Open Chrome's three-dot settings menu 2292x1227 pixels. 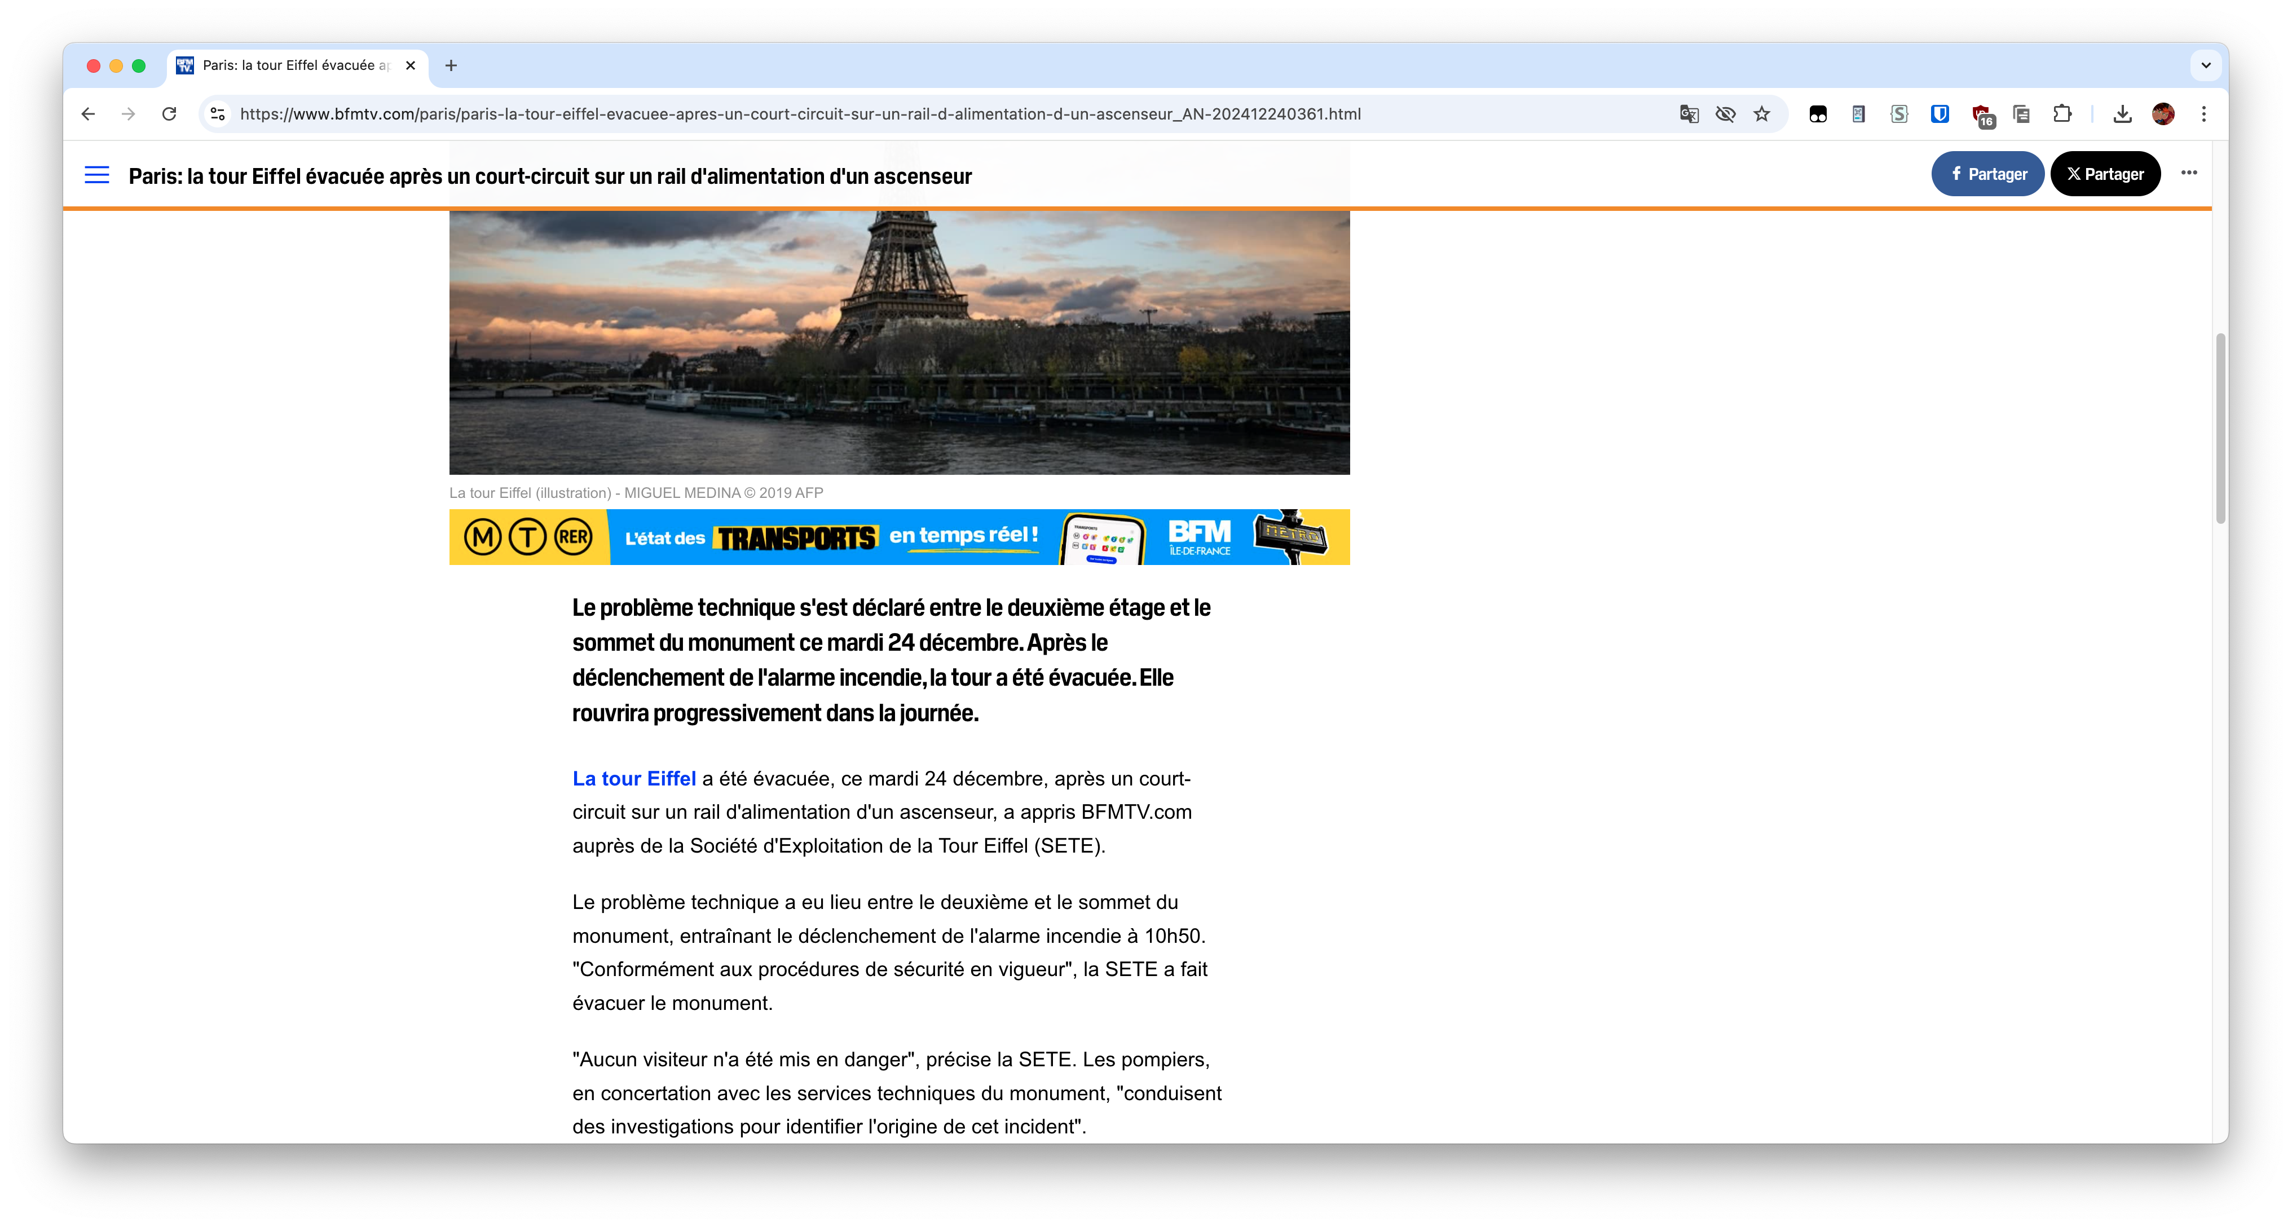(2204, 114)
